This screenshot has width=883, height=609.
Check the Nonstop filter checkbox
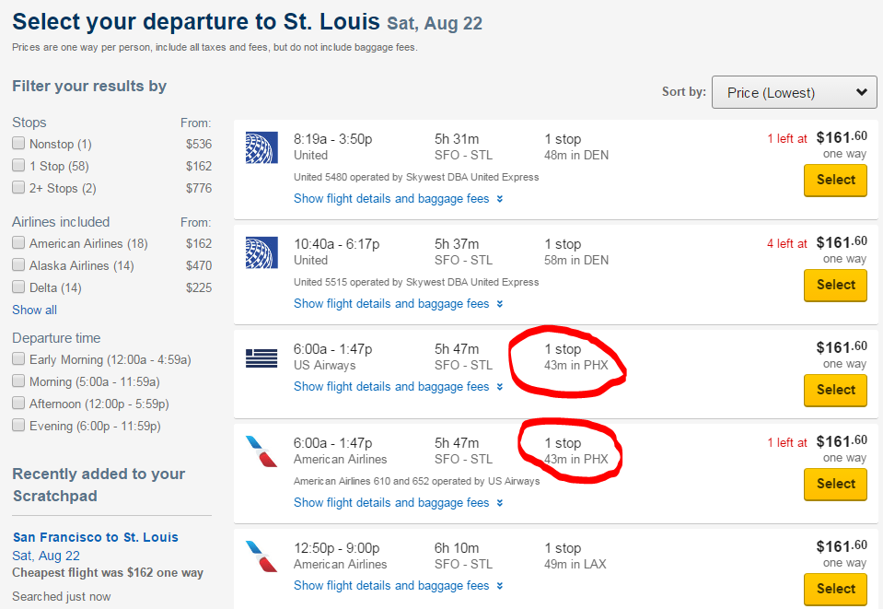[x=18, y=144]
